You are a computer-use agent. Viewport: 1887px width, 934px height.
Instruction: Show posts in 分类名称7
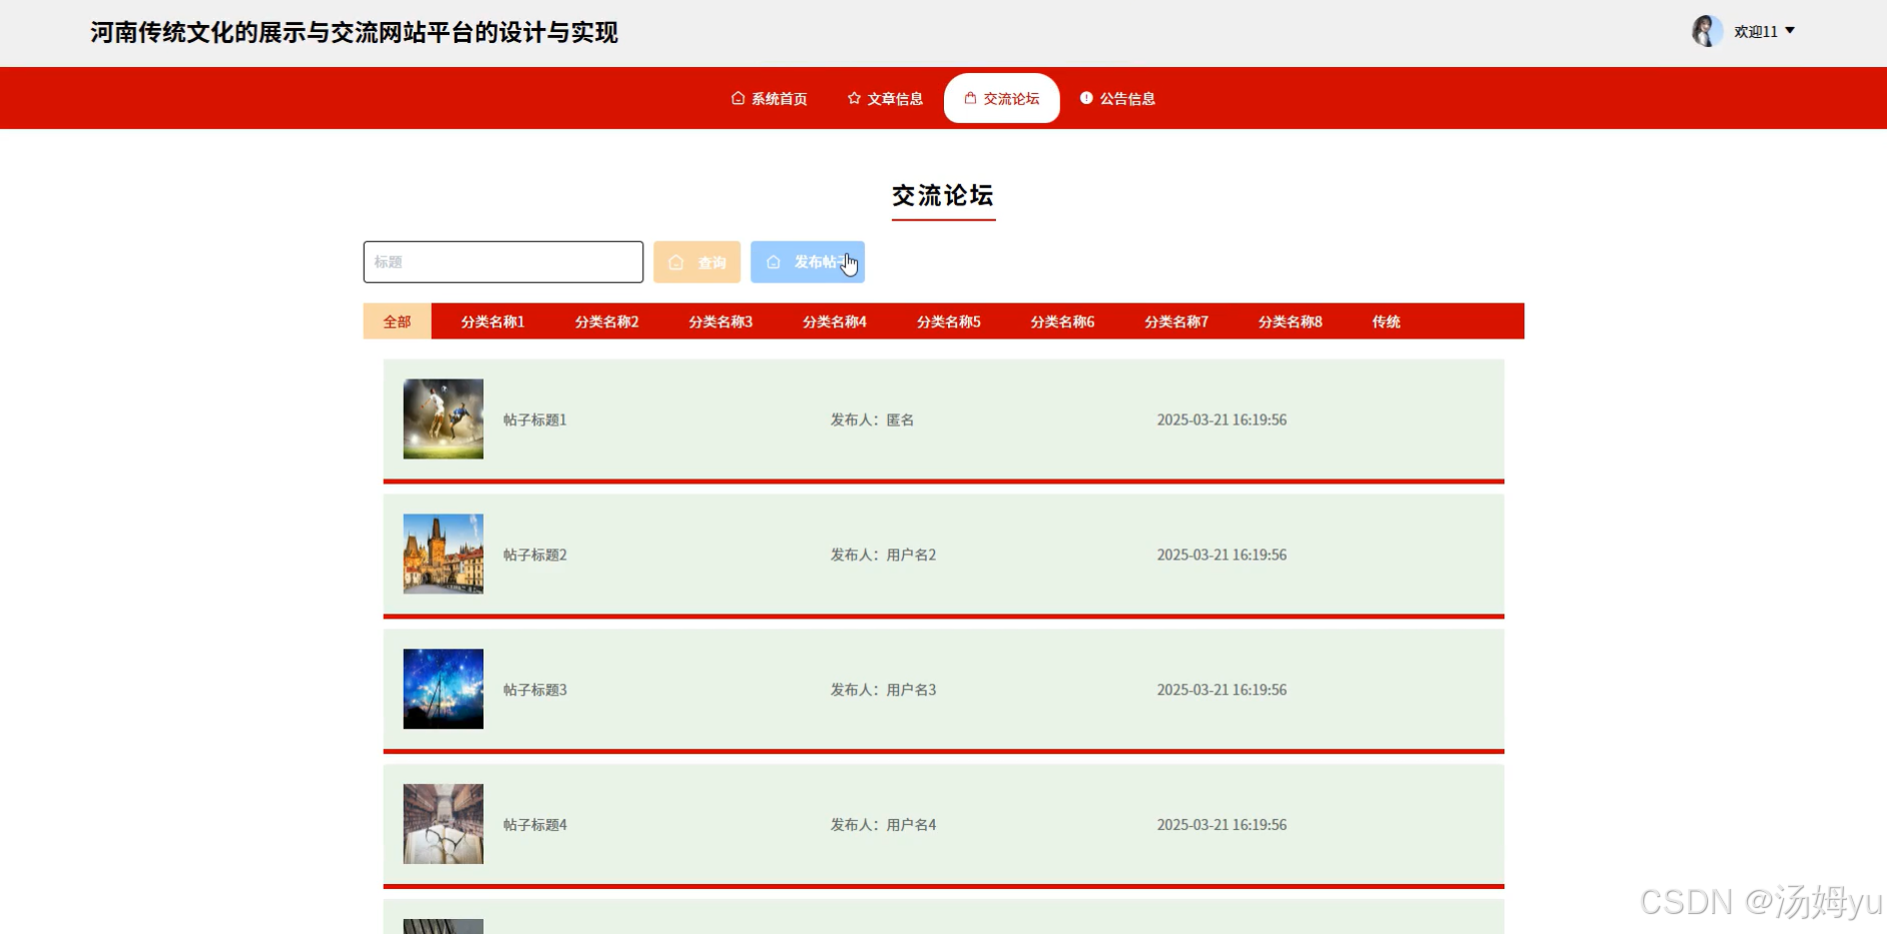[x=1176, y=322]
